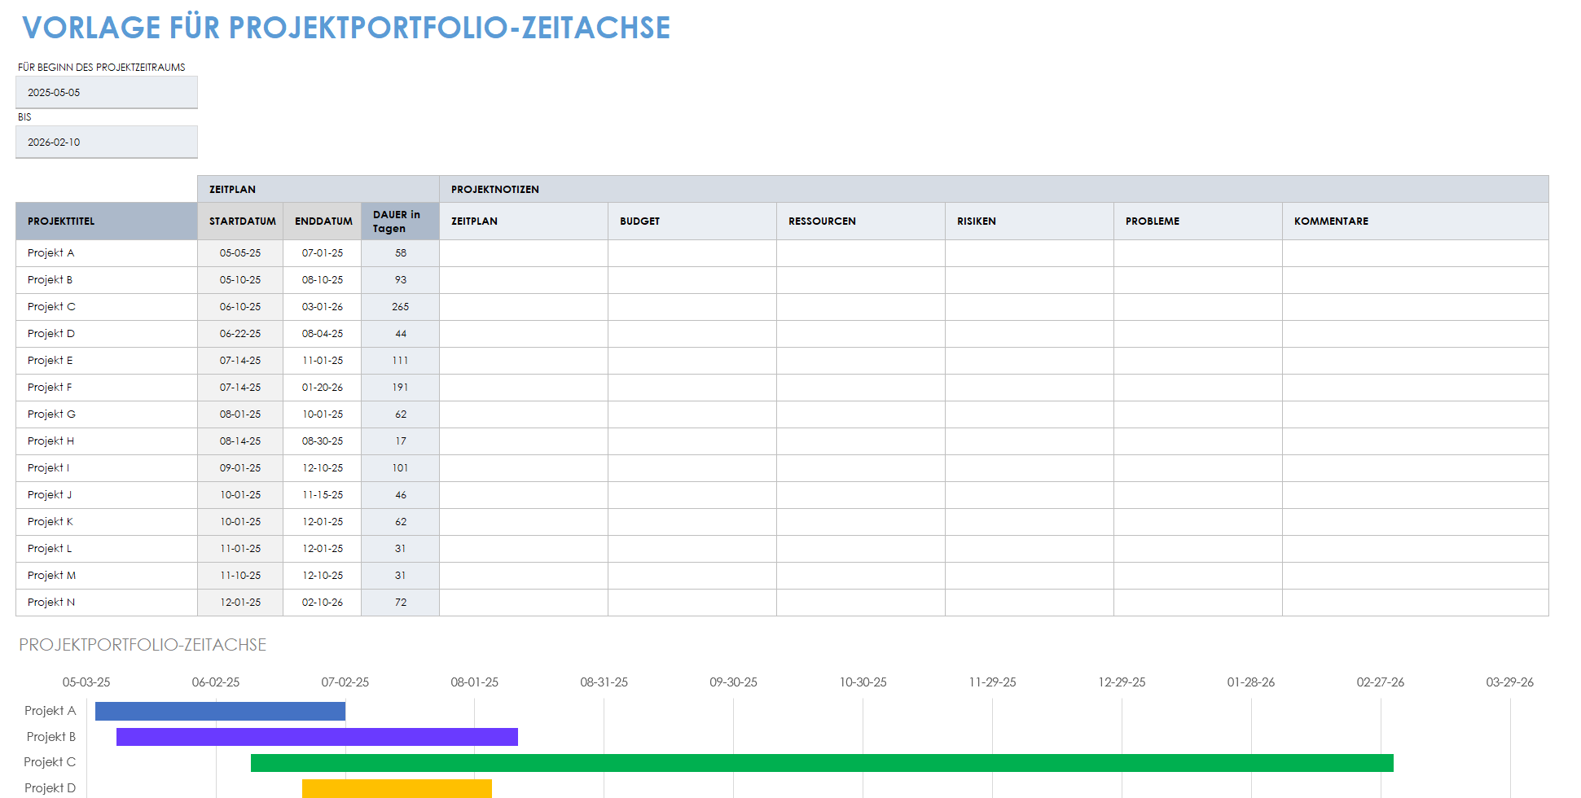Select Projekt M start date 11-10-25
Image resolution: width=1581 pixels, height=798 pixels.
point(240,576)
